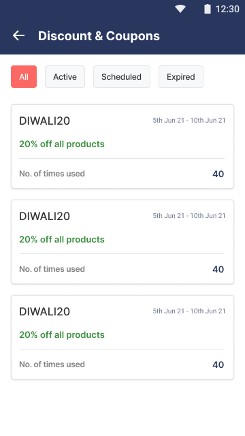Tap the Wi-Fi status icon
Viewport: 245px width, 436px height.
[x=180, y=9]
